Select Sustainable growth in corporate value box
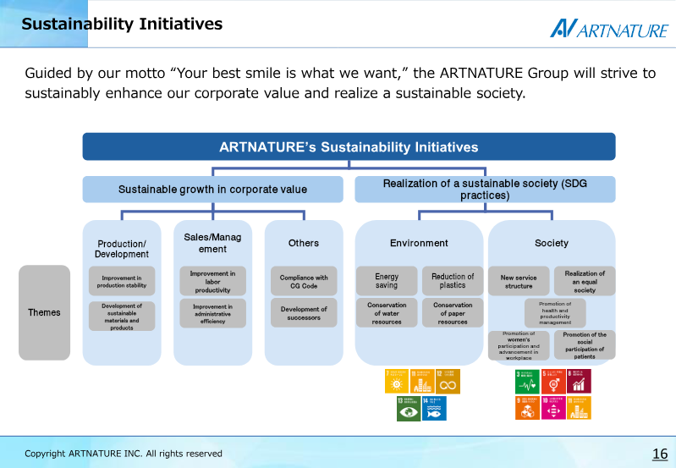This screenshot has width=676, height=468. coord(213,190)
